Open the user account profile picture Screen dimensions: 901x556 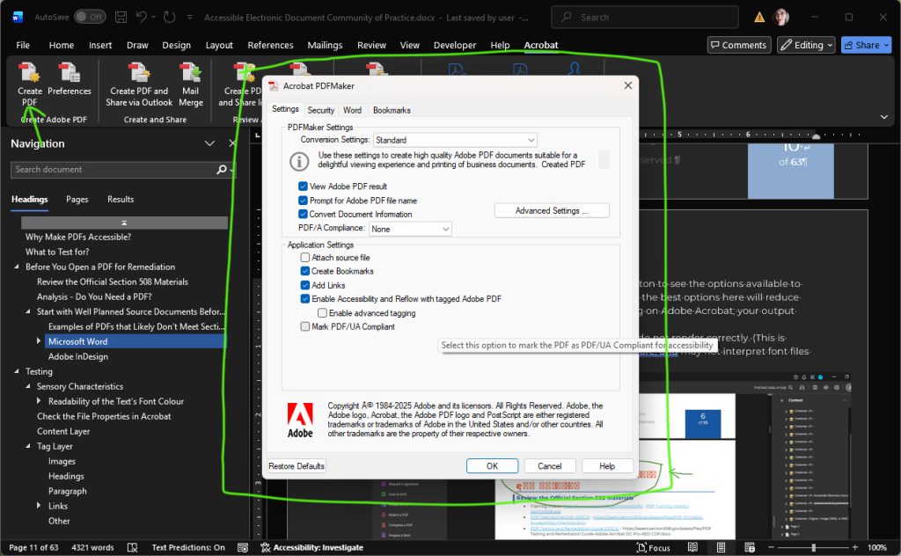[x=781, y=18]
